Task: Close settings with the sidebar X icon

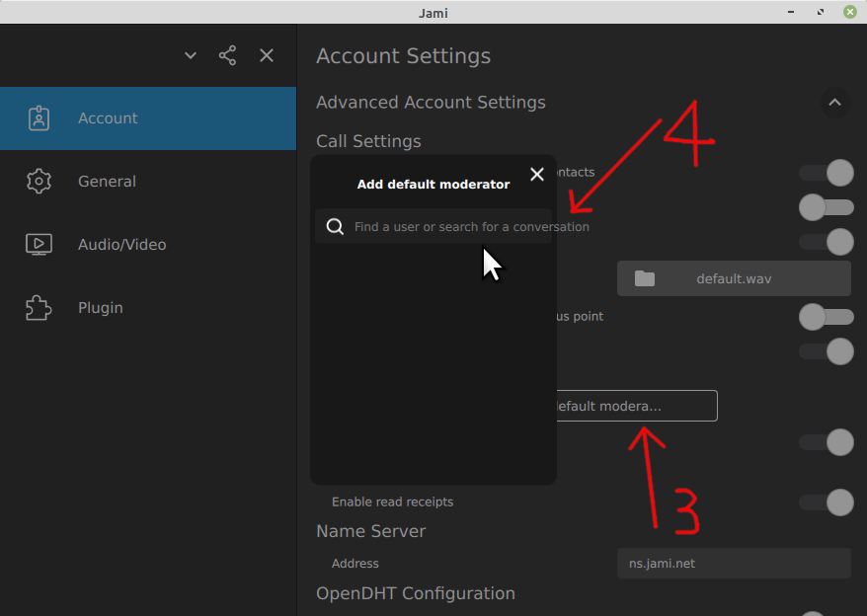Action: [267, 55]
